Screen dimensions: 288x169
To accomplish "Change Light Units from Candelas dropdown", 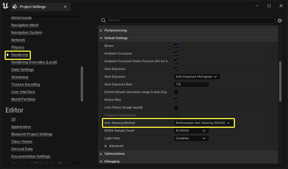I will (191, 138).
